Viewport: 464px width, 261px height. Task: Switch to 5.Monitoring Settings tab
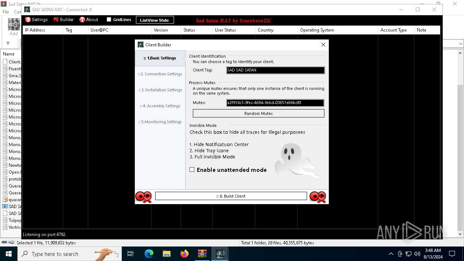coord(160,122)
